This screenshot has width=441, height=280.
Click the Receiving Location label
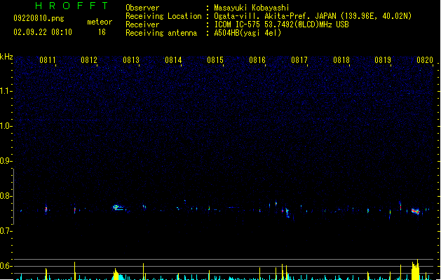(163, 16)
